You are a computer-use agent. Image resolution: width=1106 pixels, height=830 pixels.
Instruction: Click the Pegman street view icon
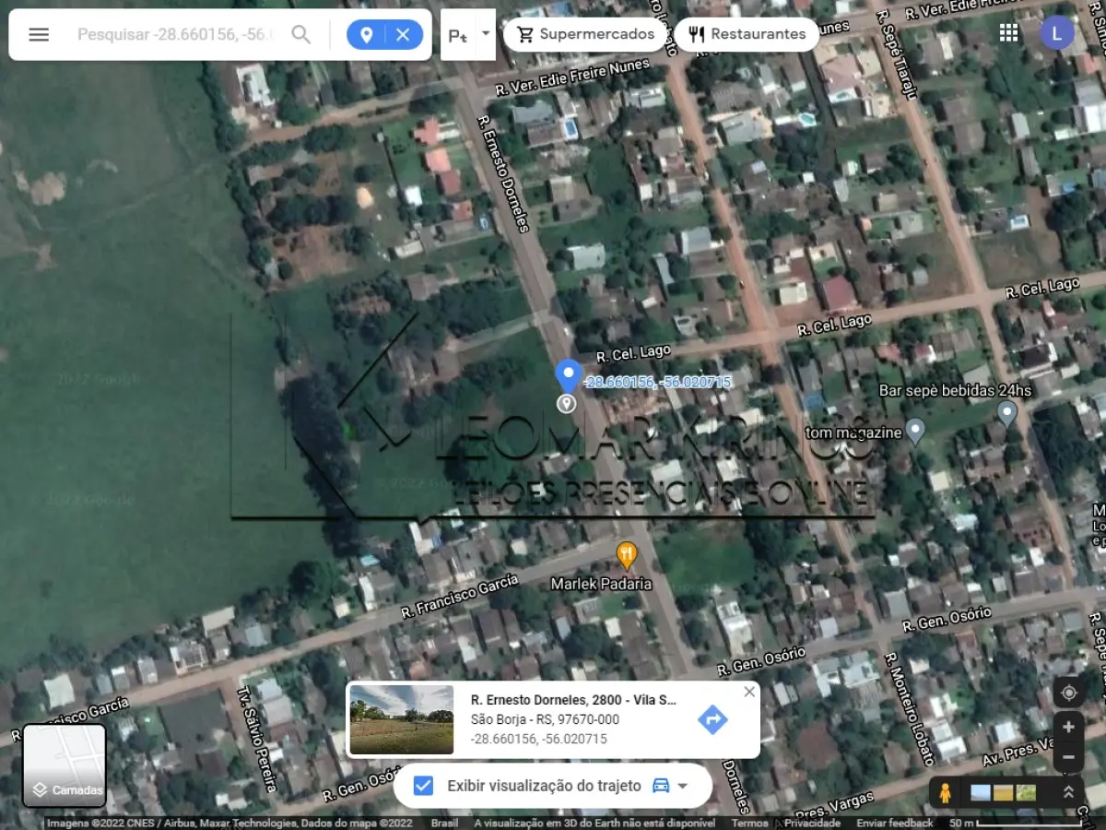pos(946,790)
